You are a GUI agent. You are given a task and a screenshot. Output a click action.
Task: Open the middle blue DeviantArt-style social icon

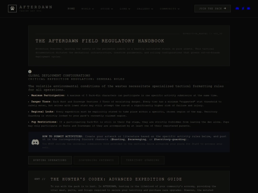[243, 9]
